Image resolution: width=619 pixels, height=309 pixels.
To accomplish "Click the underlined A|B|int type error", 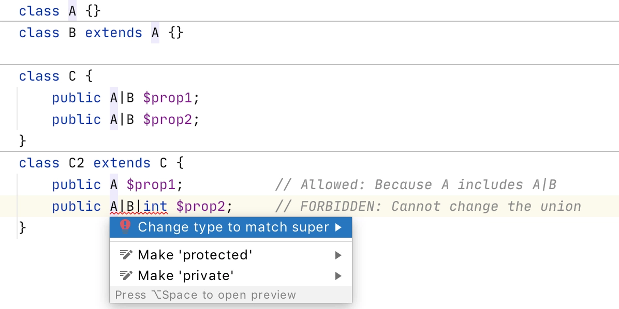I will [139, 206].
